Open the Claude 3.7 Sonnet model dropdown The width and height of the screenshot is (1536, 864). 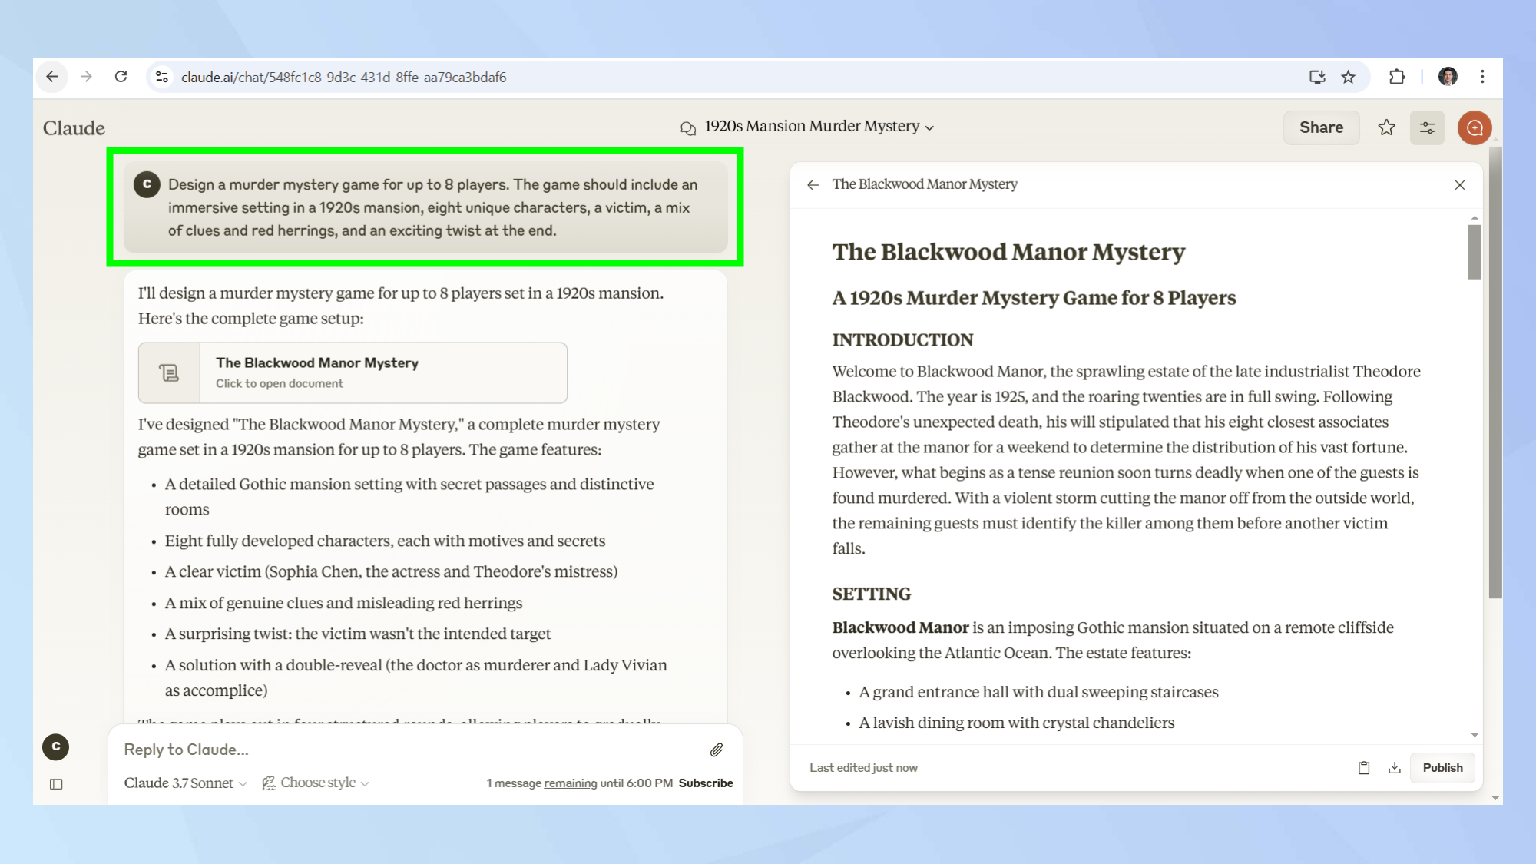click(185, 783)
